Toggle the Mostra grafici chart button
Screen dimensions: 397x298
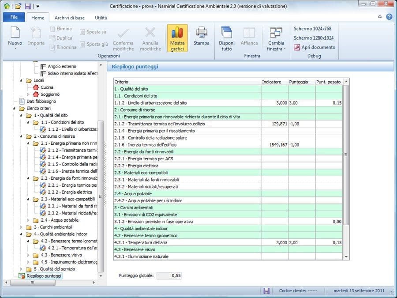[x=177, y=38]
